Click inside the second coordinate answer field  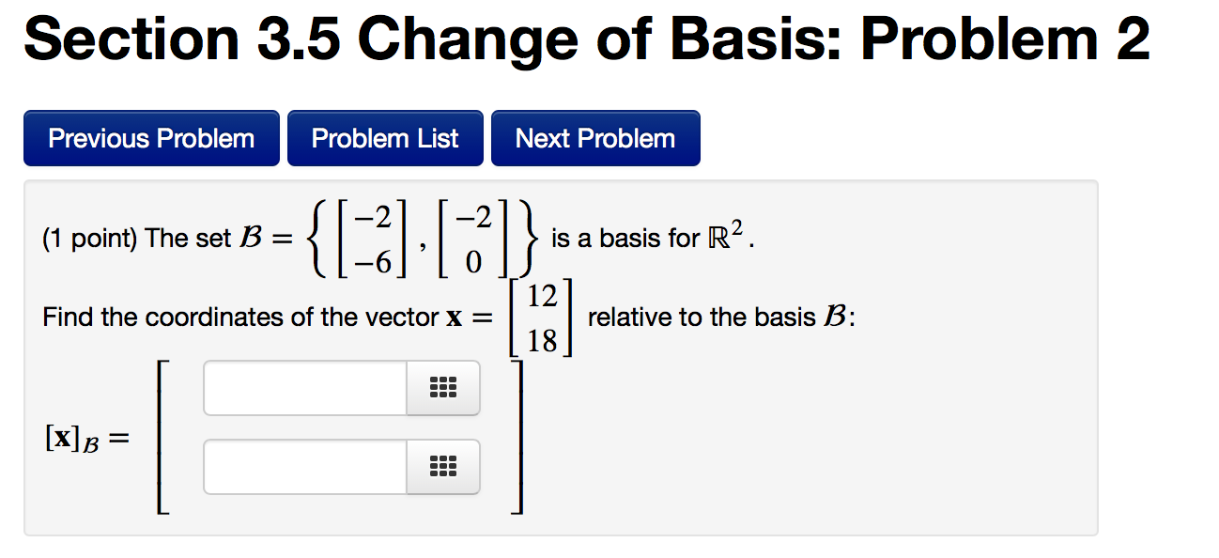[301, 467]
